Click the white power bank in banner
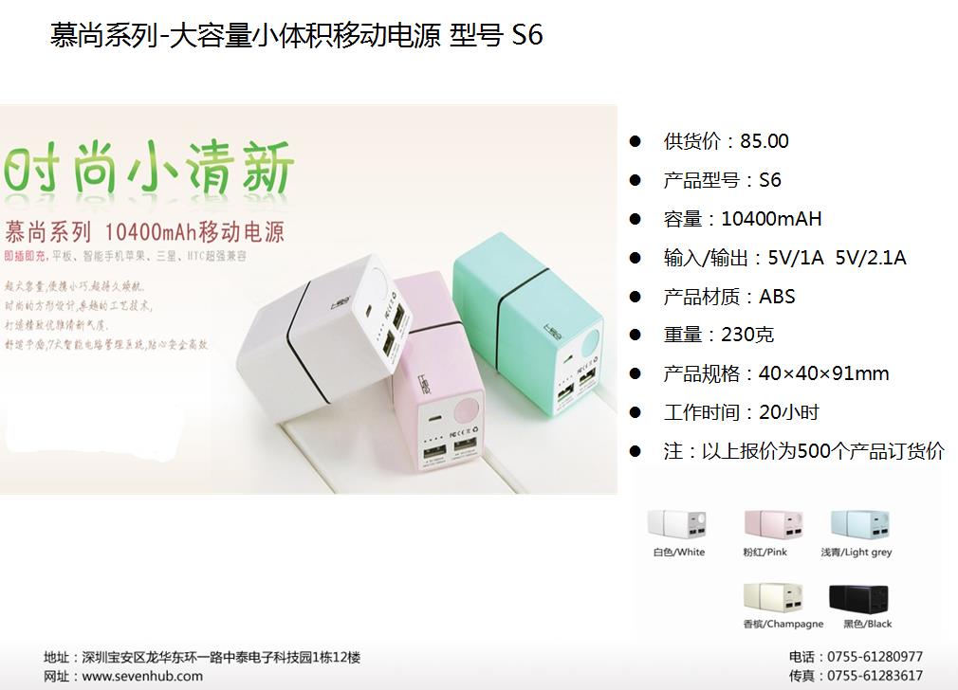 (323, 327)
